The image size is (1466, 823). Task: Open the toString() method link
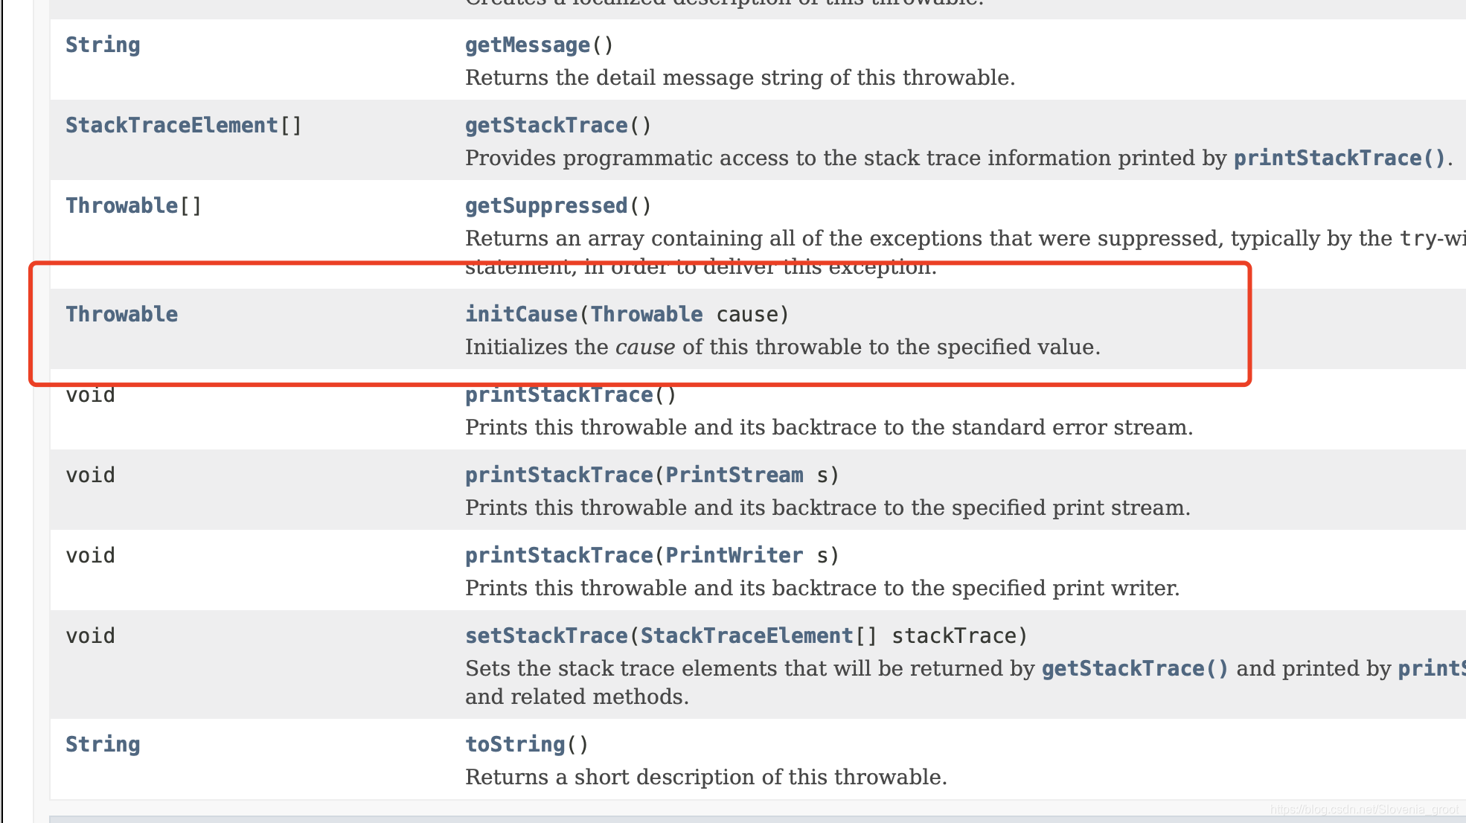click(x=514, y=745)
